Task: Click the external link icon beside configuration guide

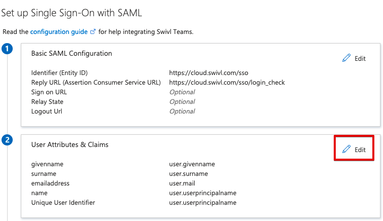Action: 93,31
